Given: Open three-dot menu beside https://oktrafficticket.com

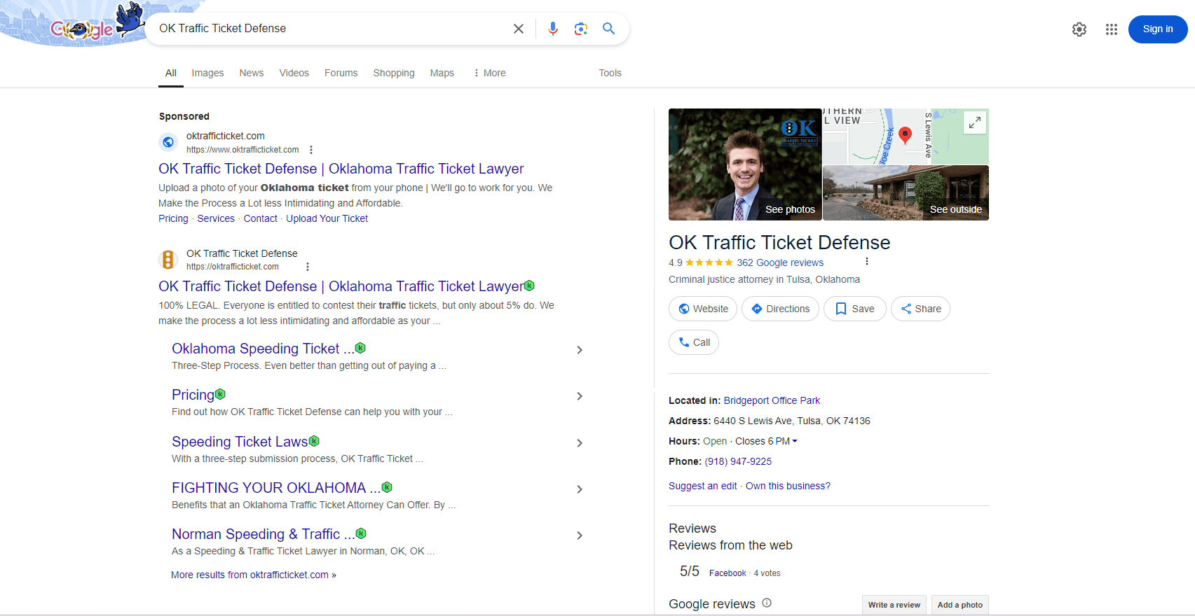Looking at the screenshot, I should [308, 267].
